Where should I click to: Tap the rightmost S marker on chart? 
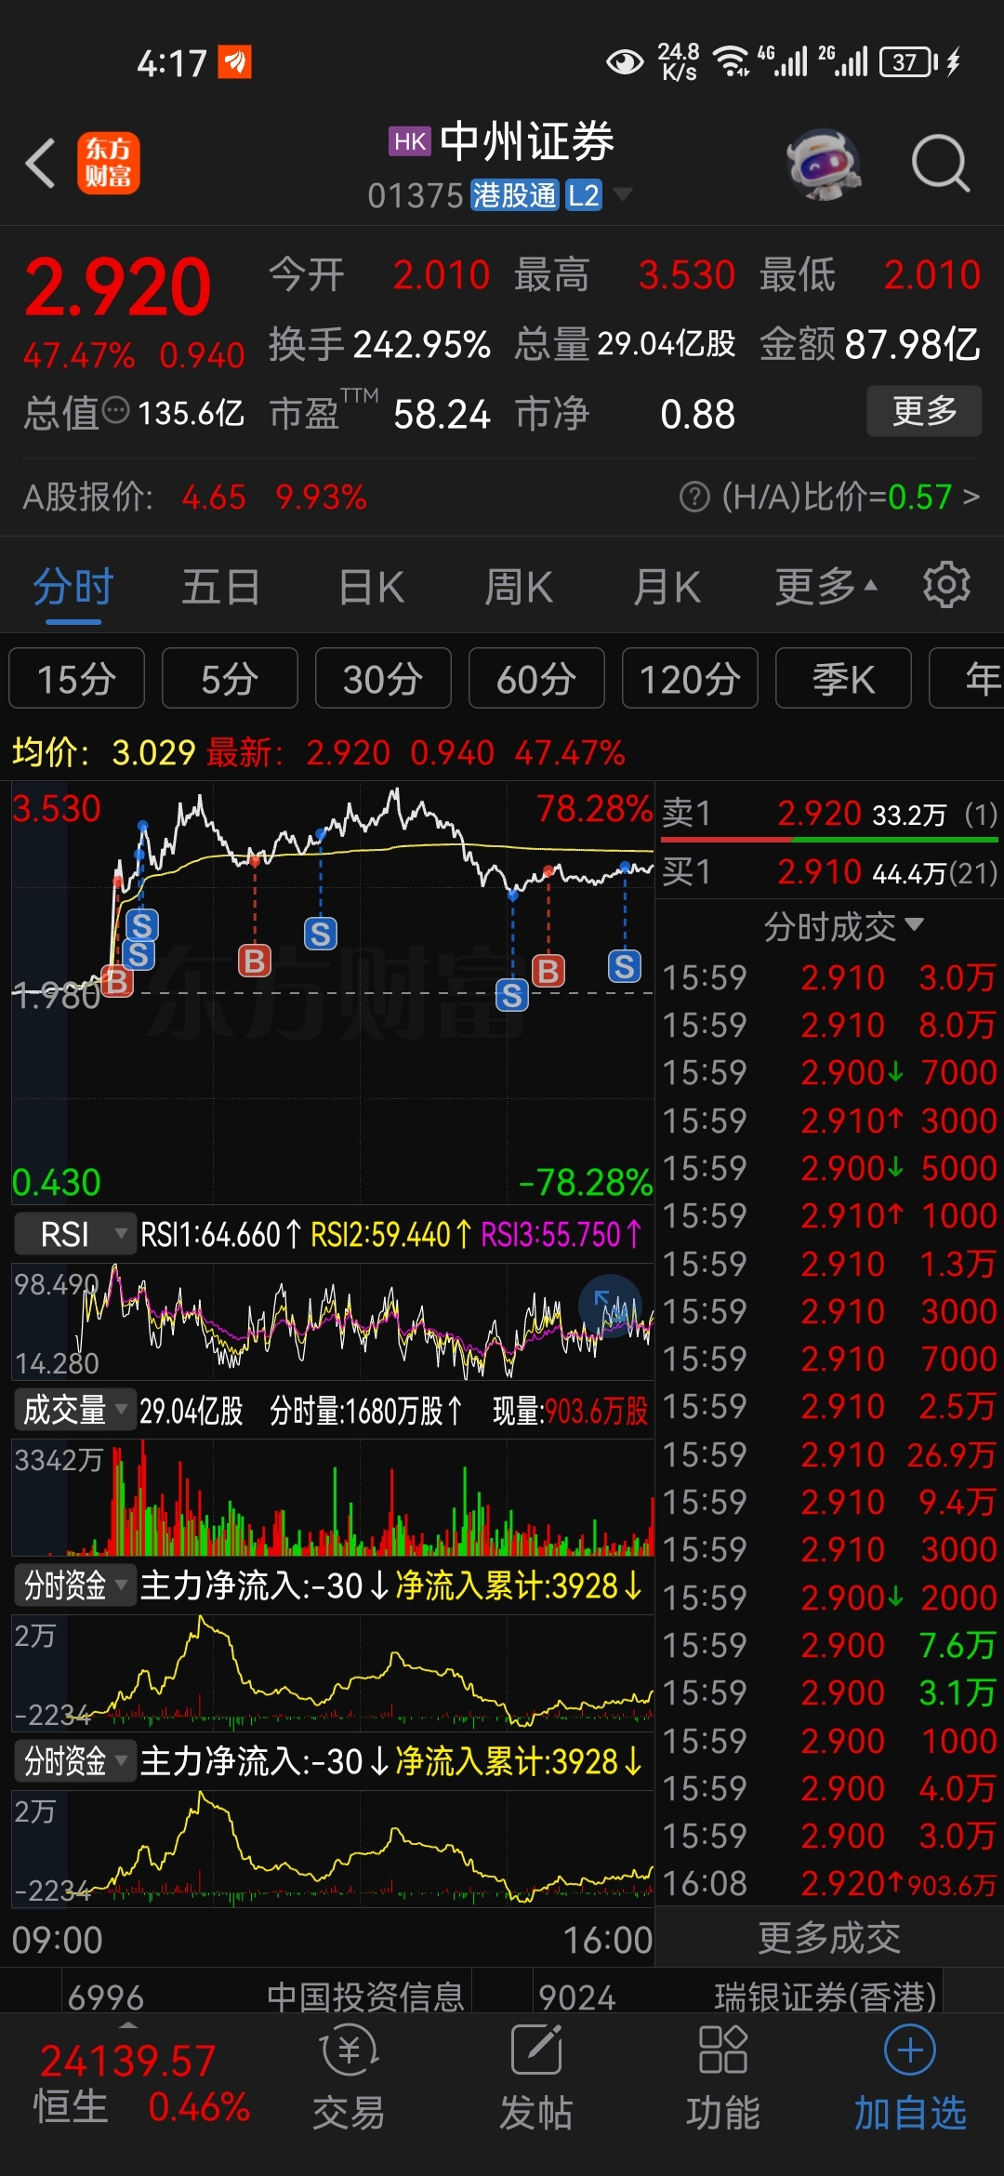click(625, 966)
